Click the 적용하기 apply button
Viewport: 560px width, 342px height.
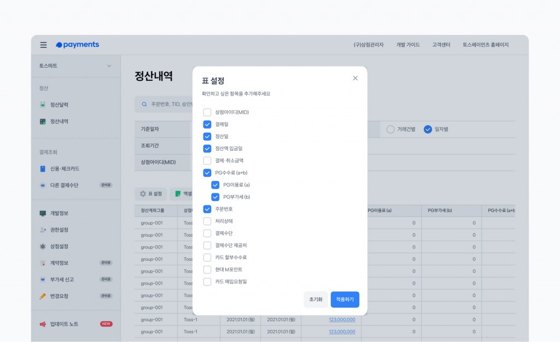[x=345, y=299]
